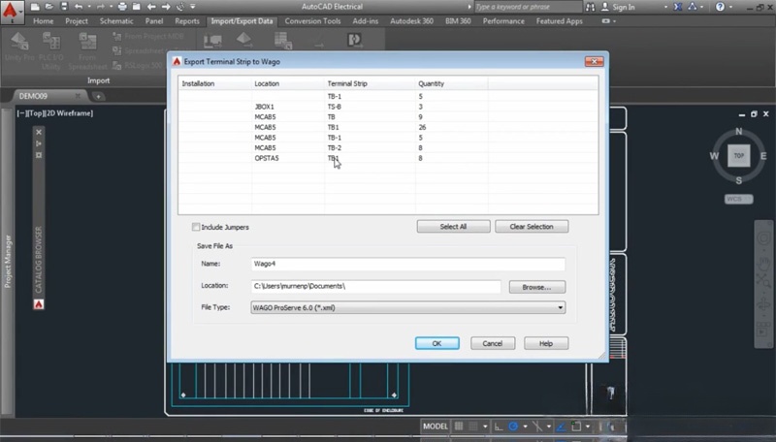
Task: Open the Featured Apps ribbon tab
Action: (x=560, y=21)
